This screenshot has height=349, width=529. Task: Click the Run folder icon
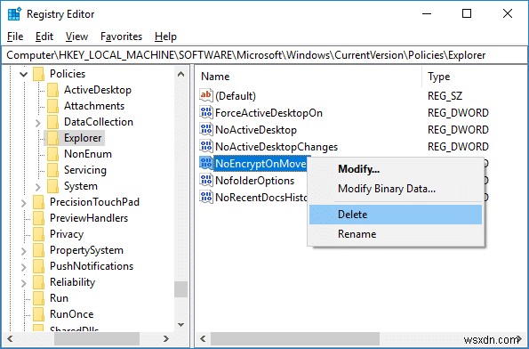pyautogui.click(x=39, y=298)
